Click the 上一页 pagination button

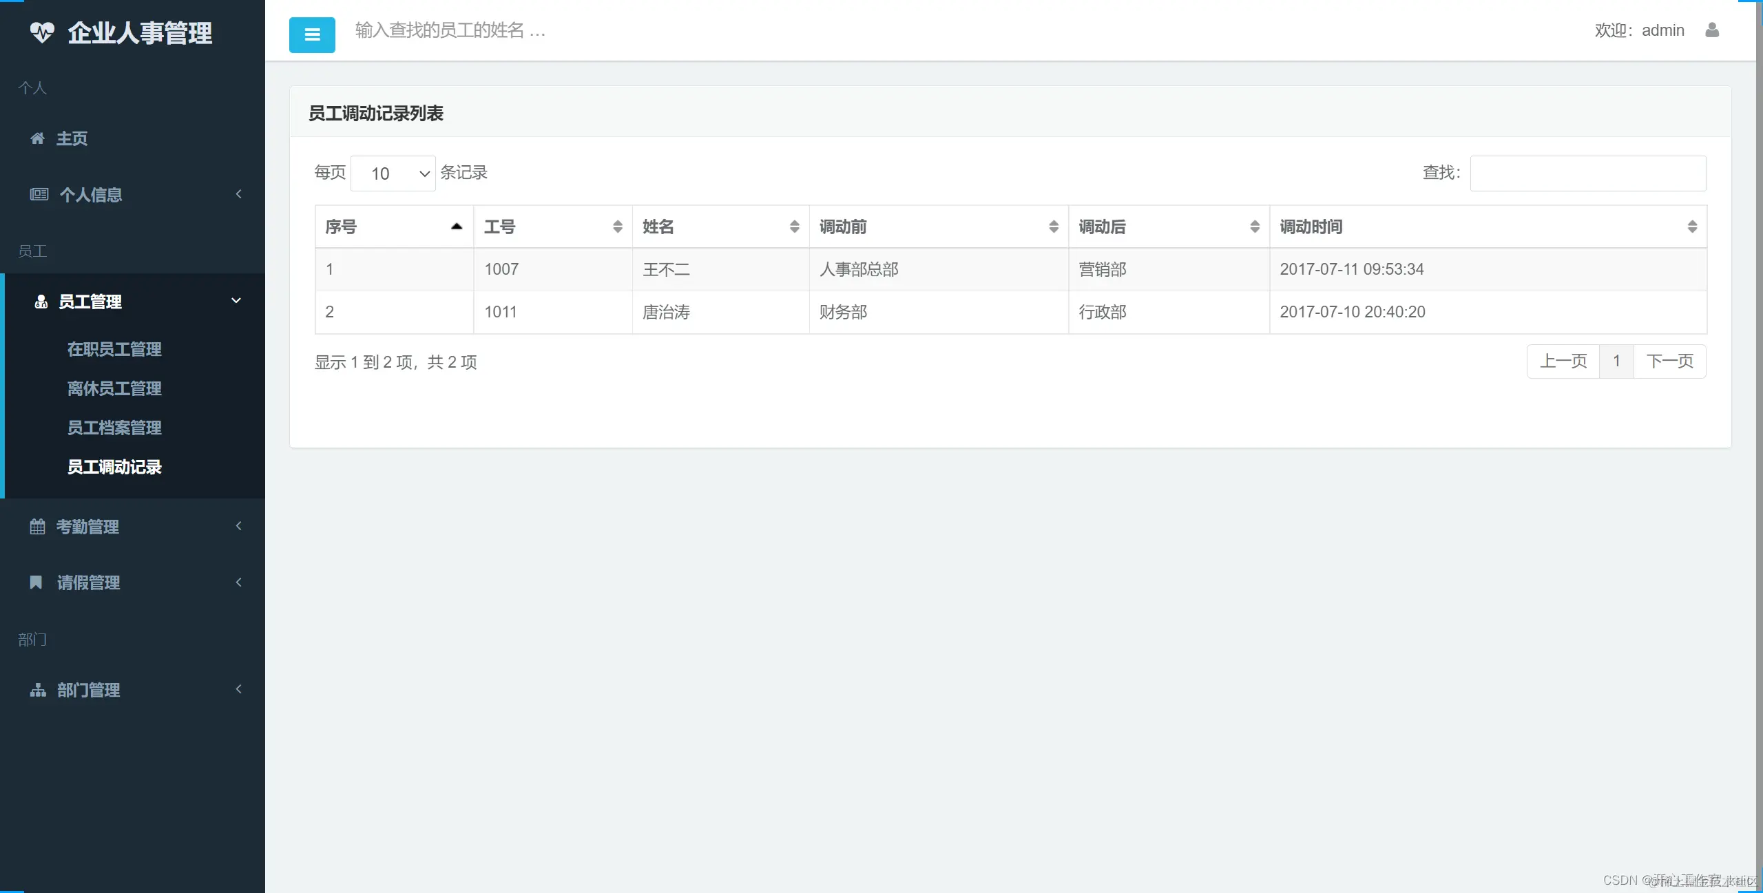click(x=1563, y=361)
